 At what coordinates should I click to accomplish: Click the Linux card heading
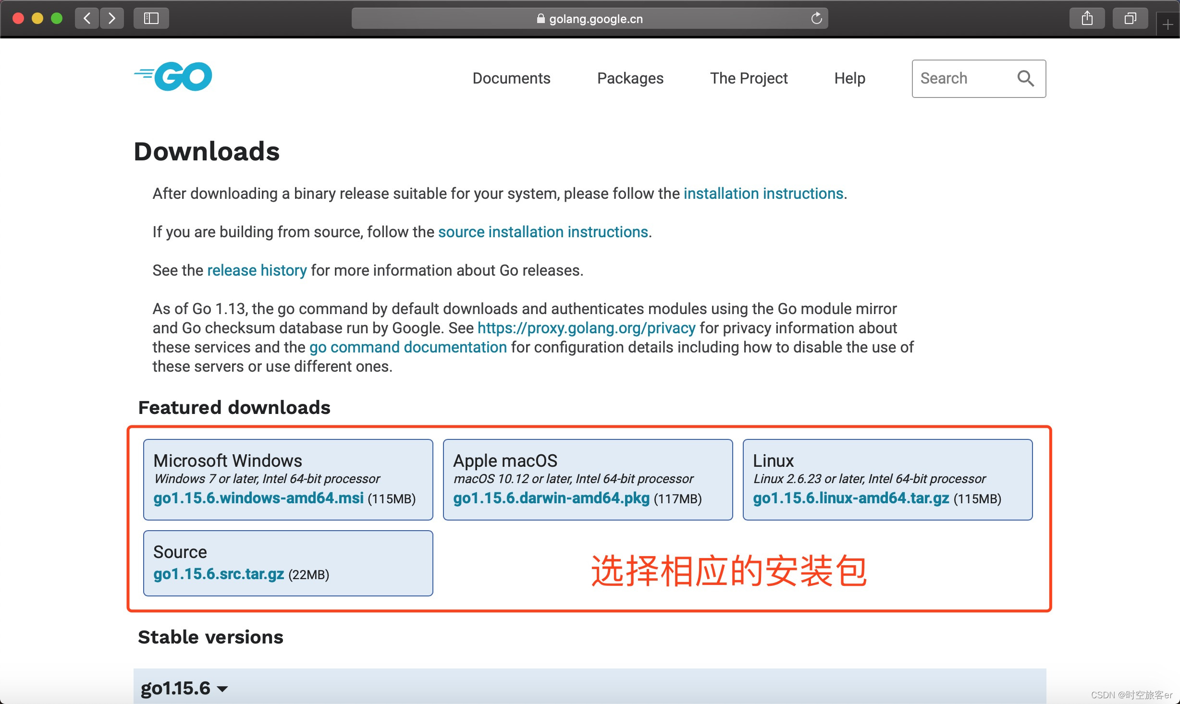[x=773, y=461]
